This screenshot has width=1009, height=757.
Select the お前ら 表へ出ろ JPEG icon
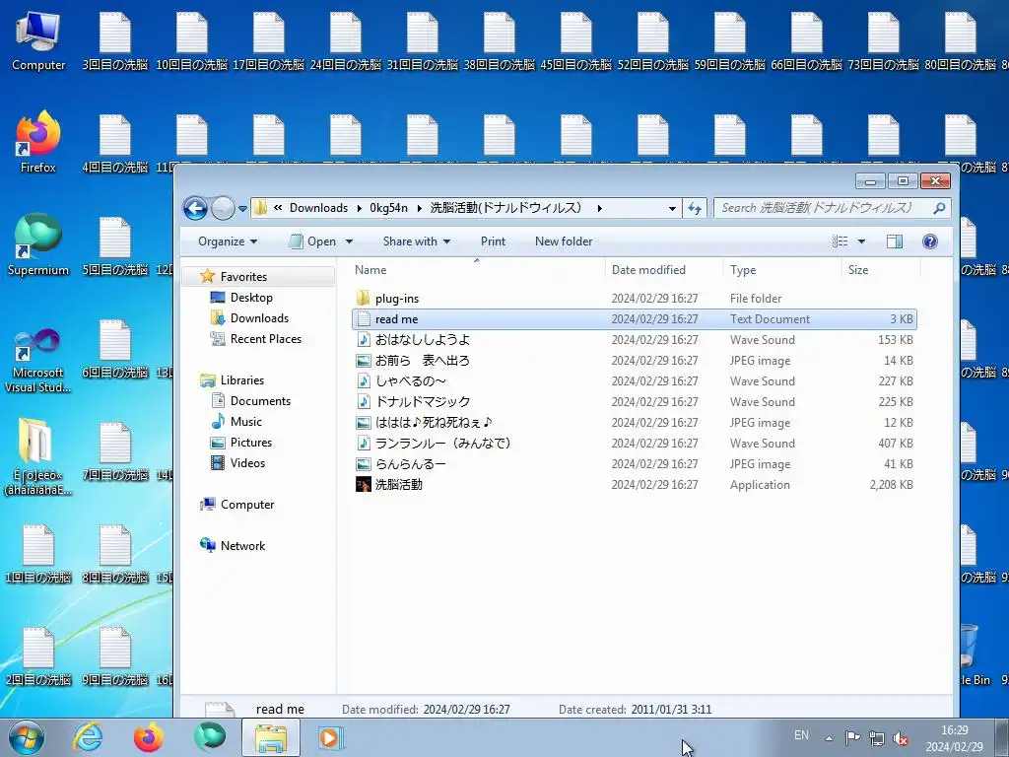(364, 361)
